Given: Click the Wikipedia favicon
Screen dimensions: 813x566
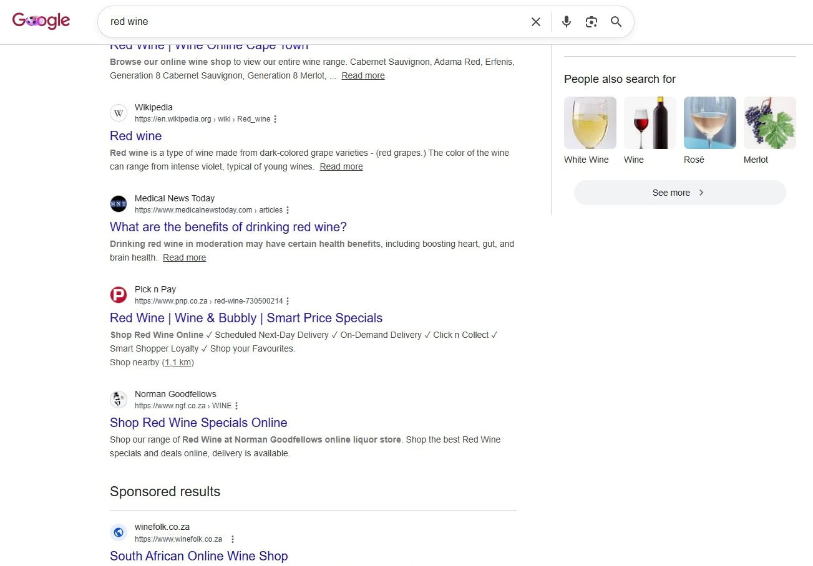Looking at the screenshot, I should coord(119,113).
